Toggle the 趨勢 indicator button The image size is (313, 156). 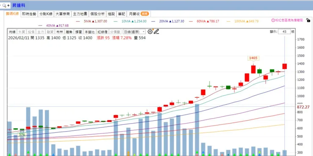click(69, 32)
